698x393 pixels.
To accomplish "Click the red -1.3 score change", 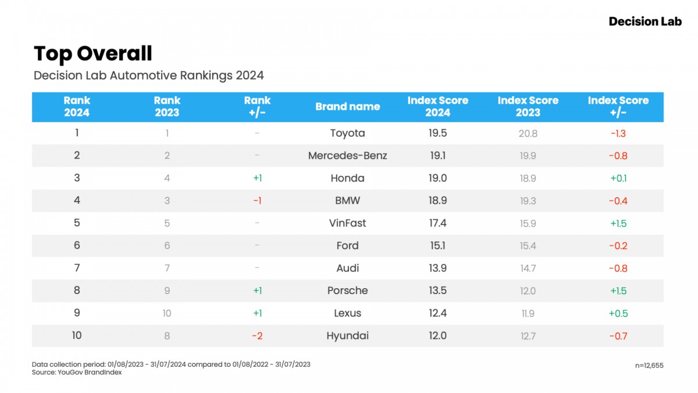I will [618, 133].
